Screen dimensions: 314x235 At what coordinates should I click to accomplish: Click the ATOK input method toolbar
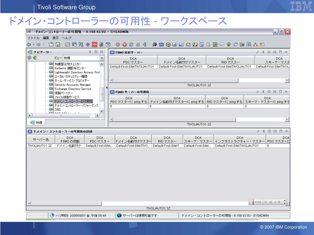click(x=268, y=202)
